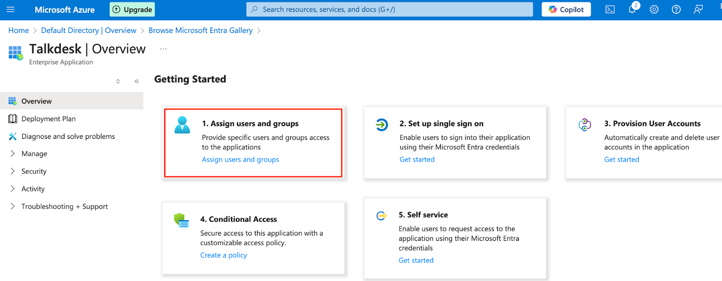Select the Security sidebar label
Viewport: 722px width, 281px height.
click(34, 171)
